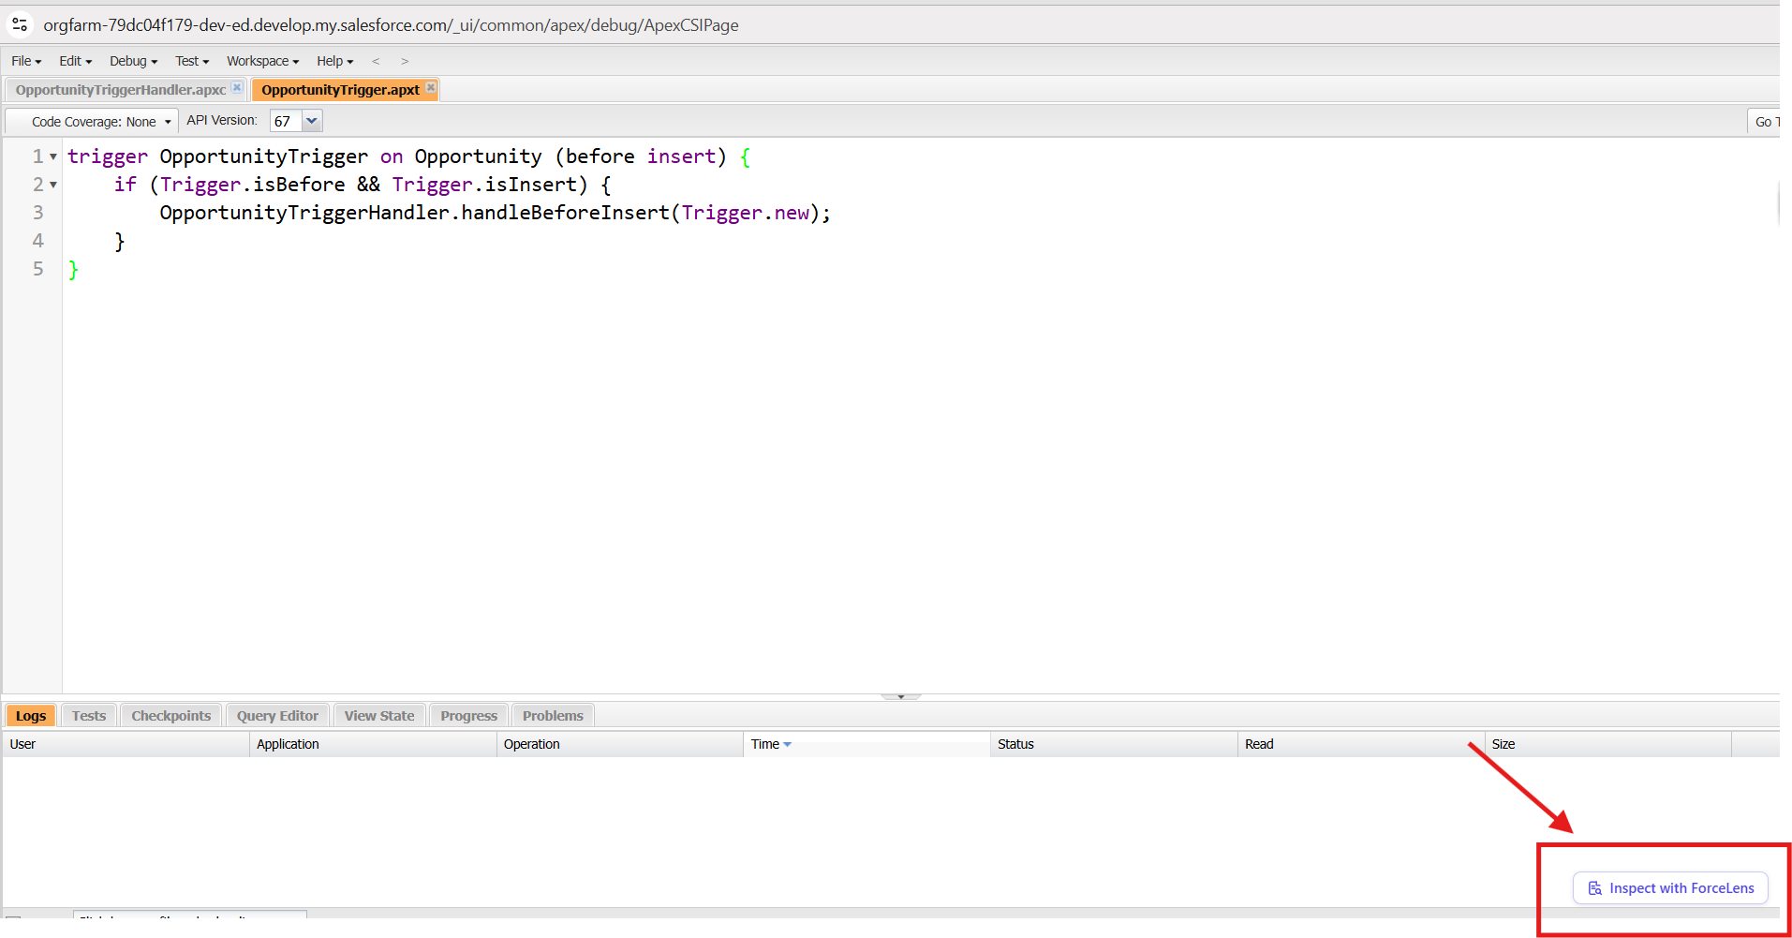Open the Progress tab
The image size is (1792, 938).
coord(468,716)
